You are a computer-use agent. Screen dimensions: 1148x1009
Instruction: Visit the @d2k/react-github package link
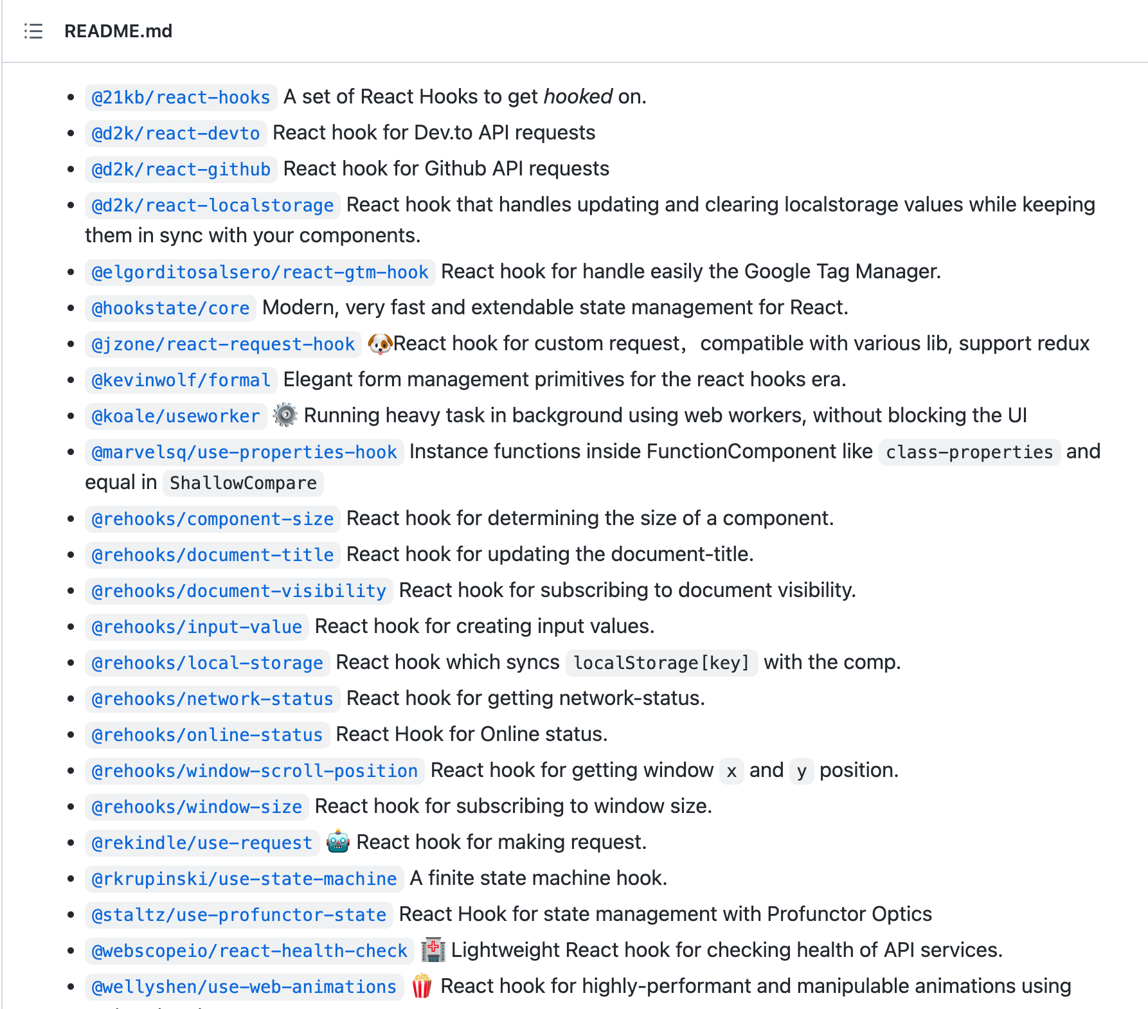coord(181,169)
